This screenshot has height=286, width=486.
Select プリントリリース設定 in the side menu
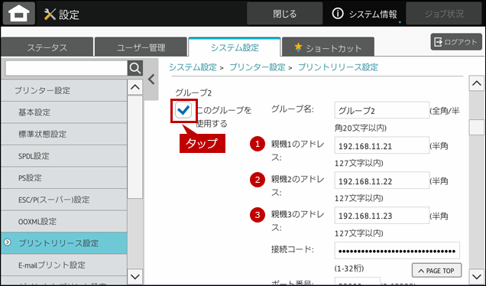pos(64,243)
